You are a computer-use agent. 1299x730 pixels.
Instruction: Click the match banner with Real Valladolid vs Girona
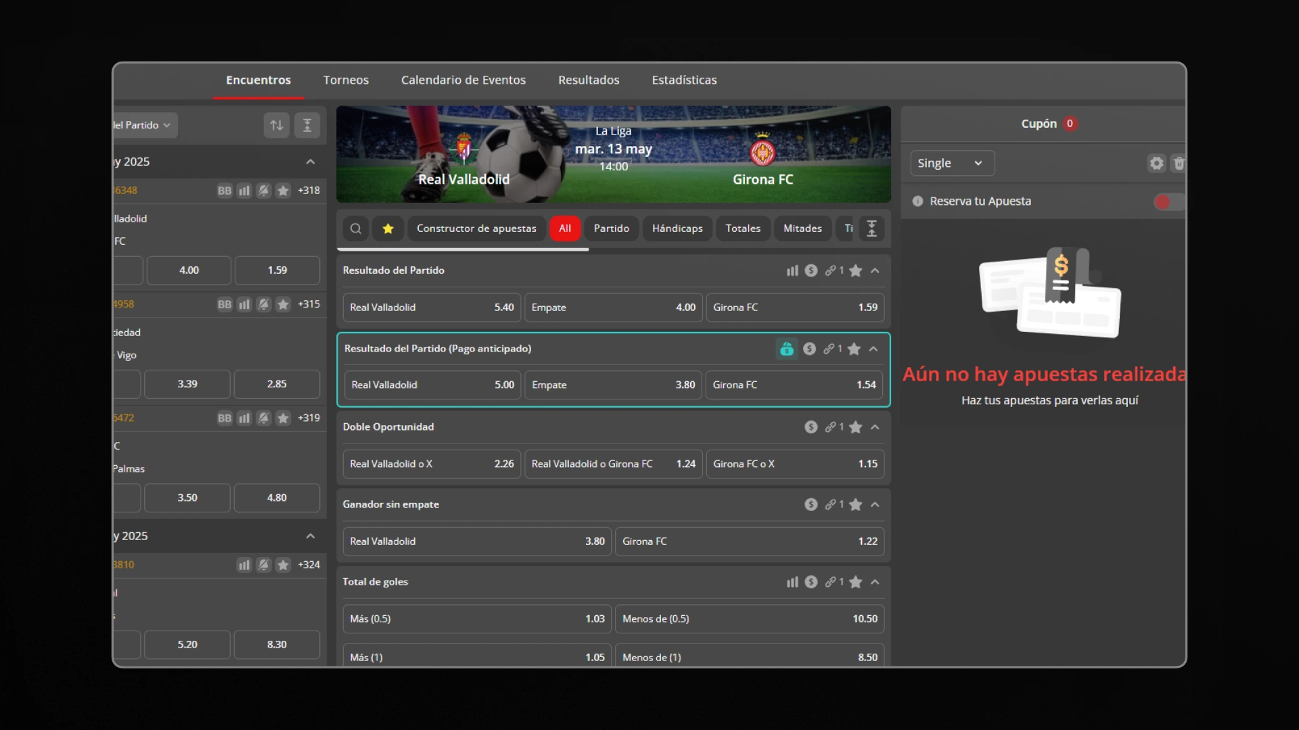coord(614,154)
